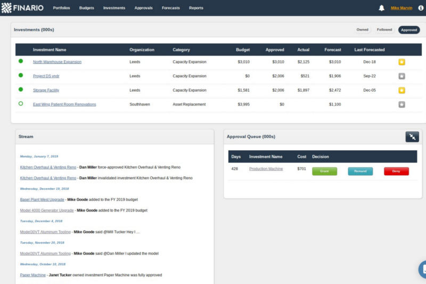The image size is (426, 284).
Task: Open Paper Machine link in Stream
Action: [32, 275]
